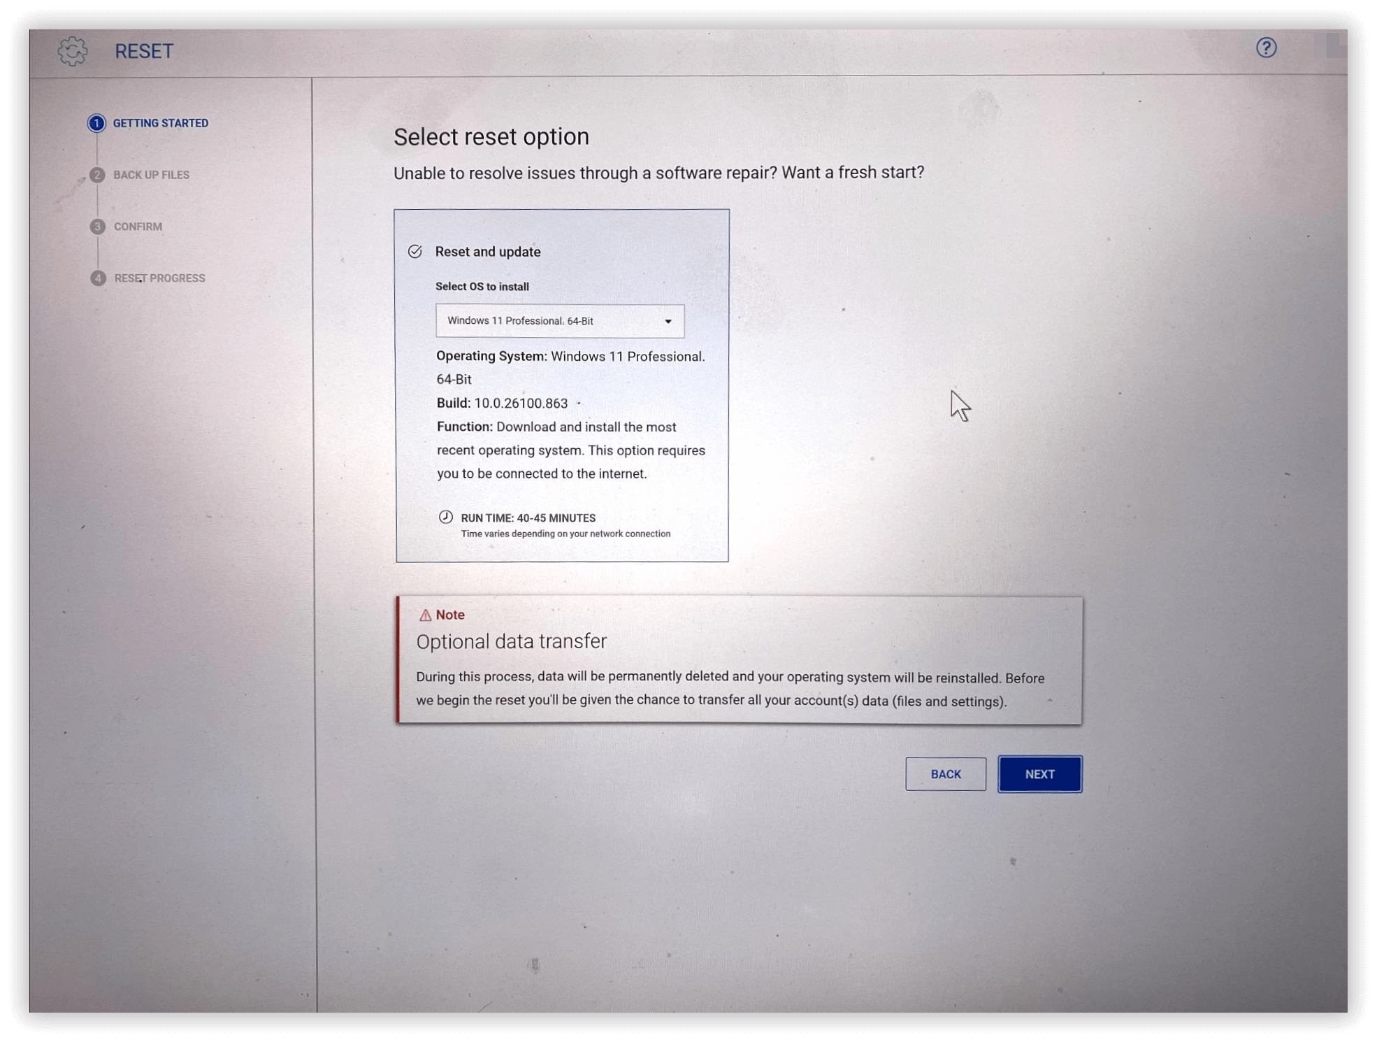This screenshot has width=1377, height=1042.
Task: Click the run time clock icon
Action: tap(446, 518)
